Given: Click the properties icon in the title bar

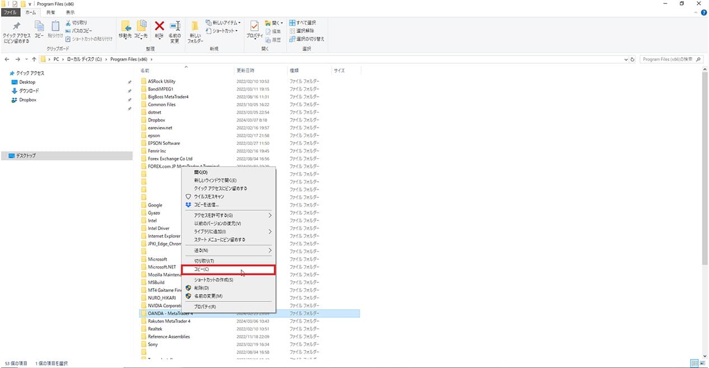Looking at the screenshot, I should pyautogui.click(x=15, y=3).
